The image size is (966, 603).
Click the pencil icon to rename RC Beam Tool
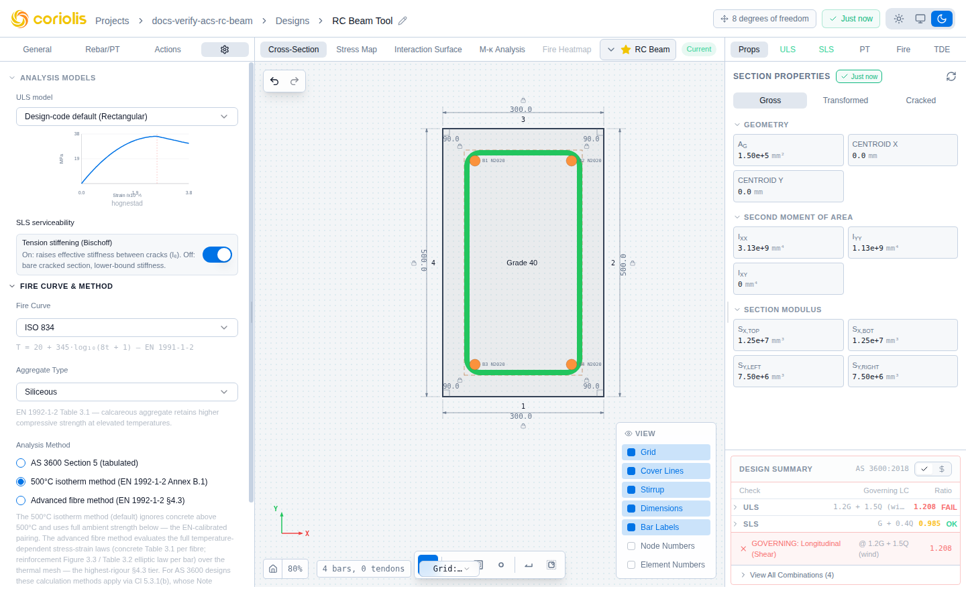(x=402, y=21)
